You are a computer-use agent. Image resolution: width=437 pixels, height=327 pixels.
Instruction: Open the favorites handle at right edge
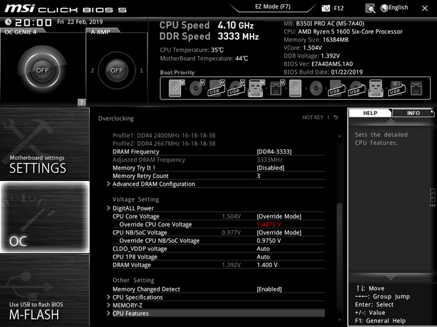[432, 197]
